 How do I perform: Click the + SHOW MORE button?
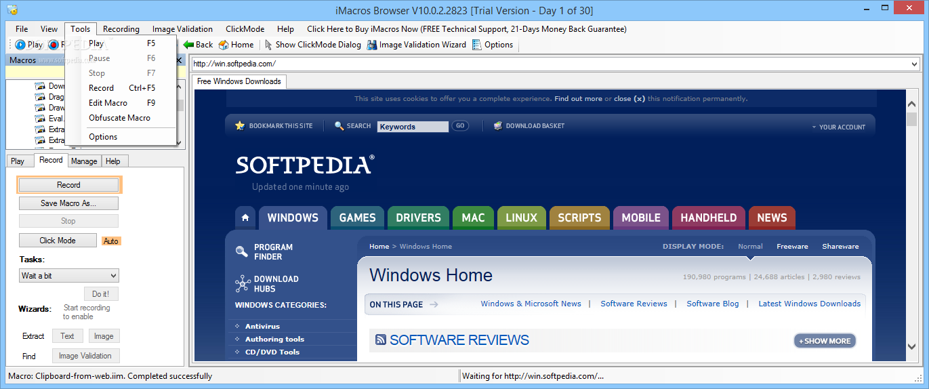coord(825,341)
